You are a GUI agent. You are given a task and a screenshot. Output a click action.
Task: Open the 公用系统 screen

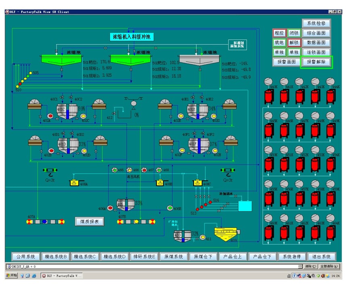[x=26, y=257]
